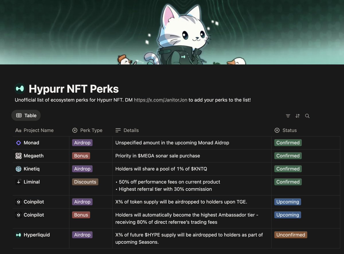Click the Upcoming status beside token supply airdrop
The height and width of the screenshot is (254, 344).
pos(288,202)
